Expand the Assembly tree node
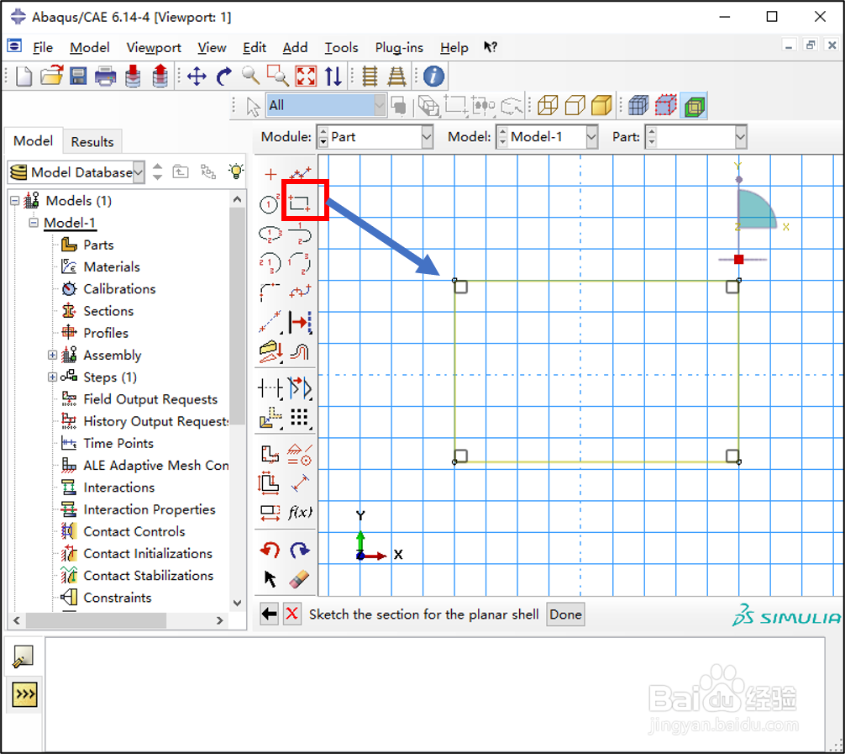845x754 pixels. pos(52,355)
